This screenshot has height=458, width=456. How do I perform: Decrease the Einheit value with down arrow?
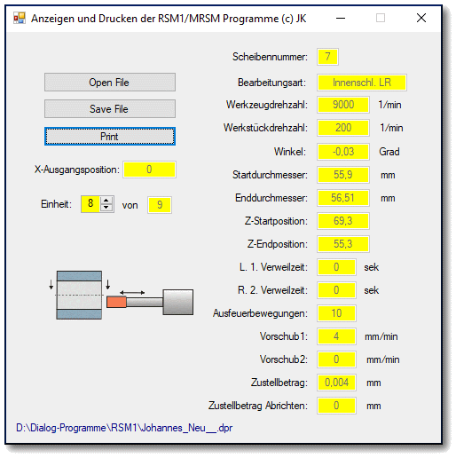point(106,208)
